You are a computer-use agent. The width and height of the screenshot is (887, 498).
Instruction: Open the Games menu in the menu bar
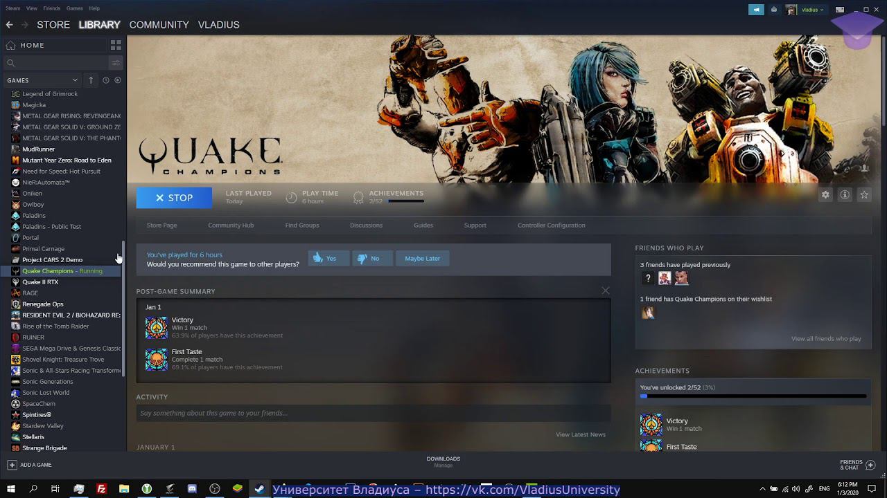point(75,8)
